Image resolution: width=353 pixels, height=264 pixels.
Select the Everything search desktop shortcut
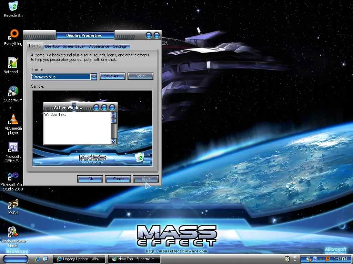click(x=13, y=37)
